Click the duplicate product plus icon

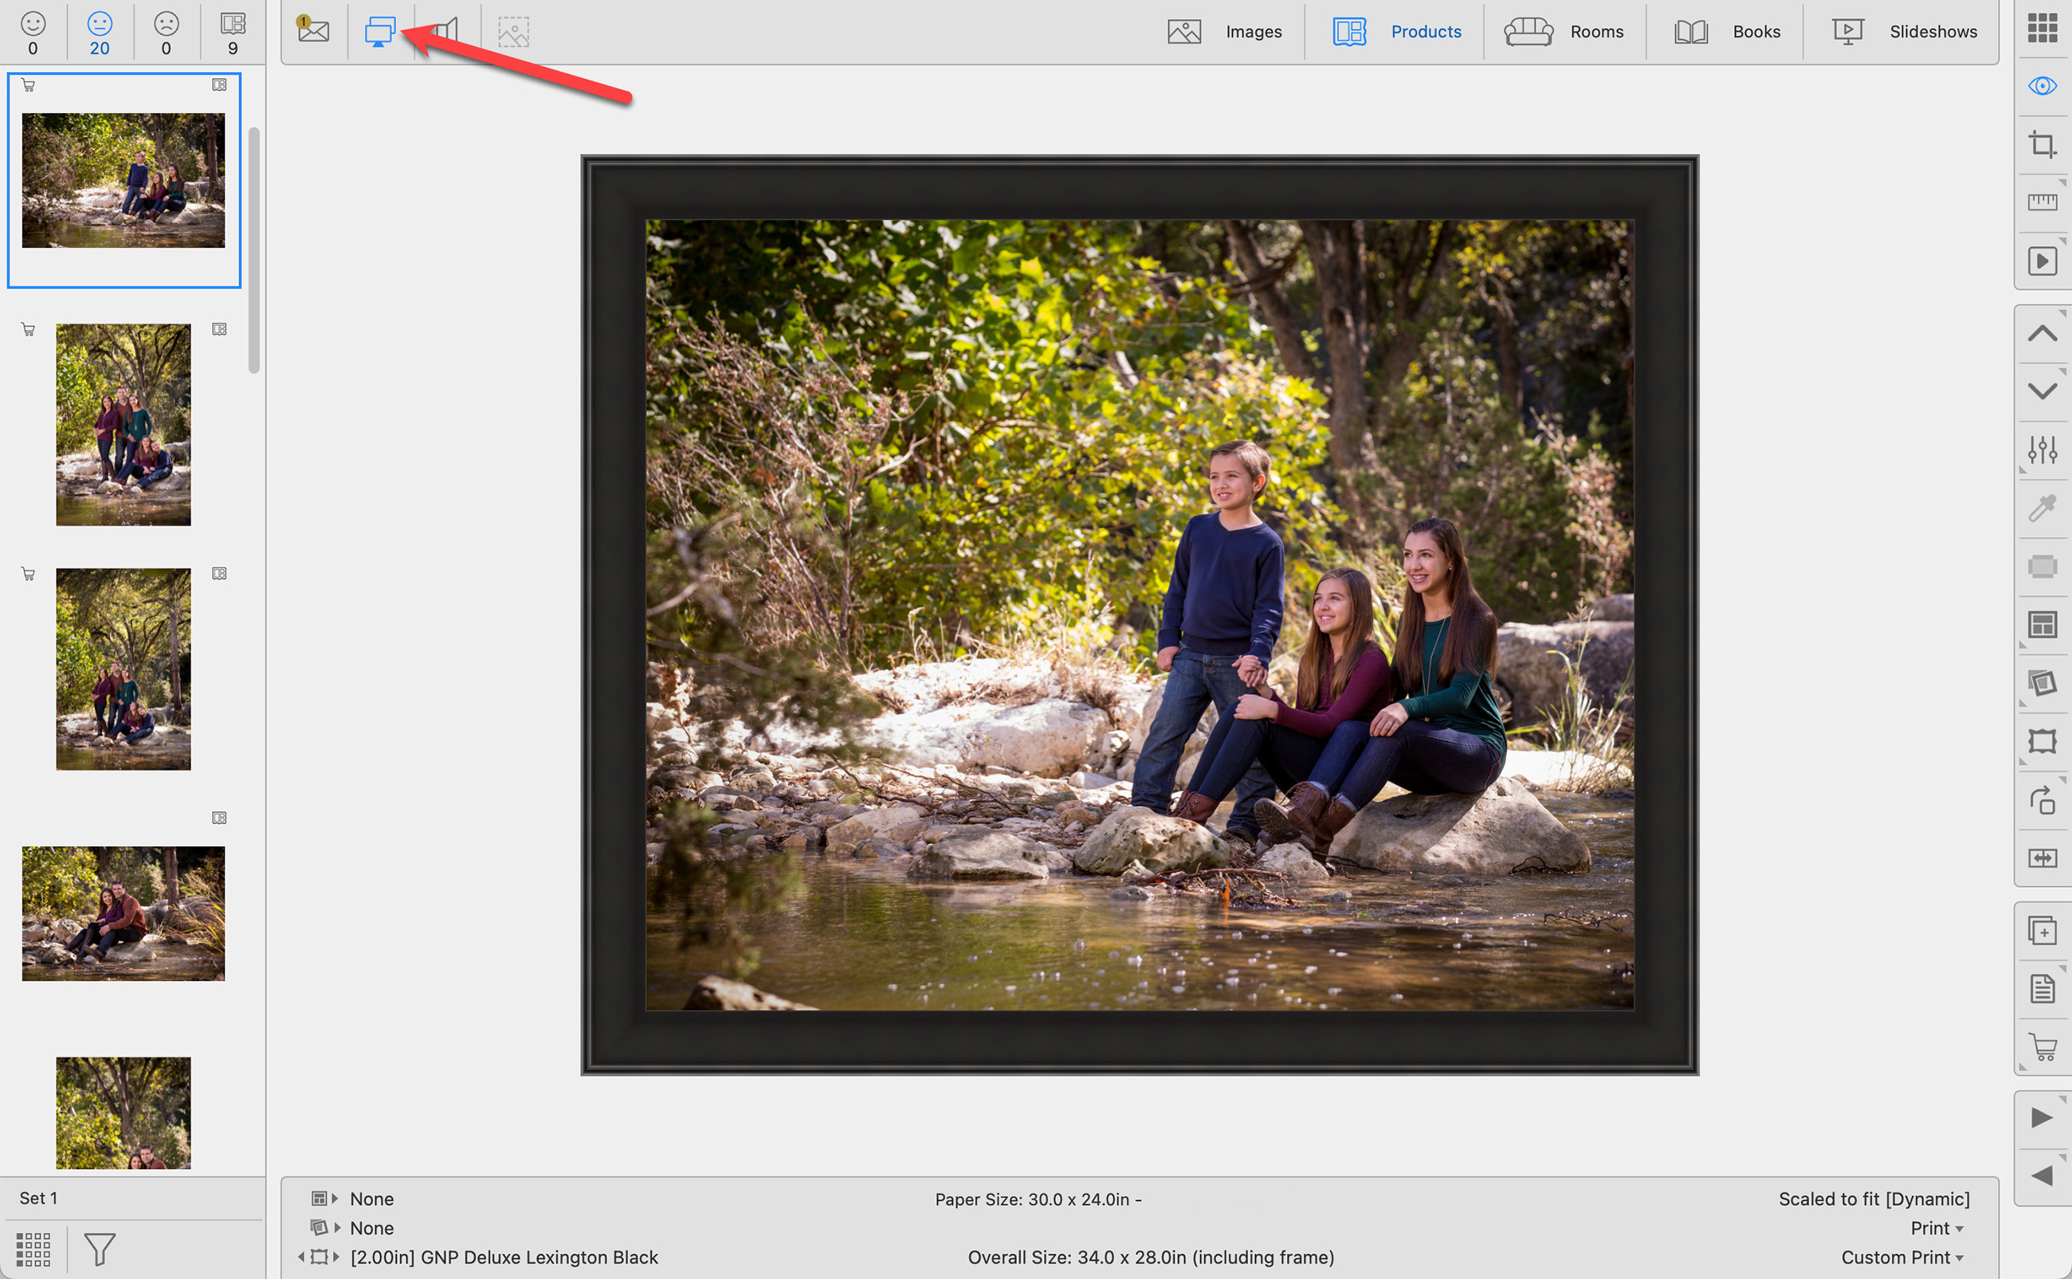click(2042, 932)
